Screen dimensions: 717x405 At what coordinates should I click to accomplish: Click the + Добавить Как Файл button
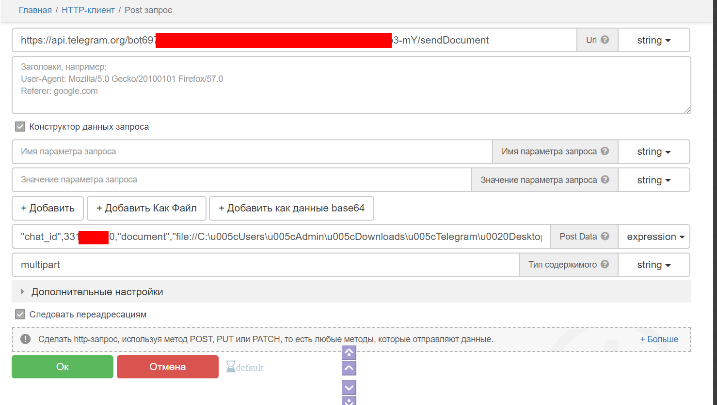tap(146, 208)
